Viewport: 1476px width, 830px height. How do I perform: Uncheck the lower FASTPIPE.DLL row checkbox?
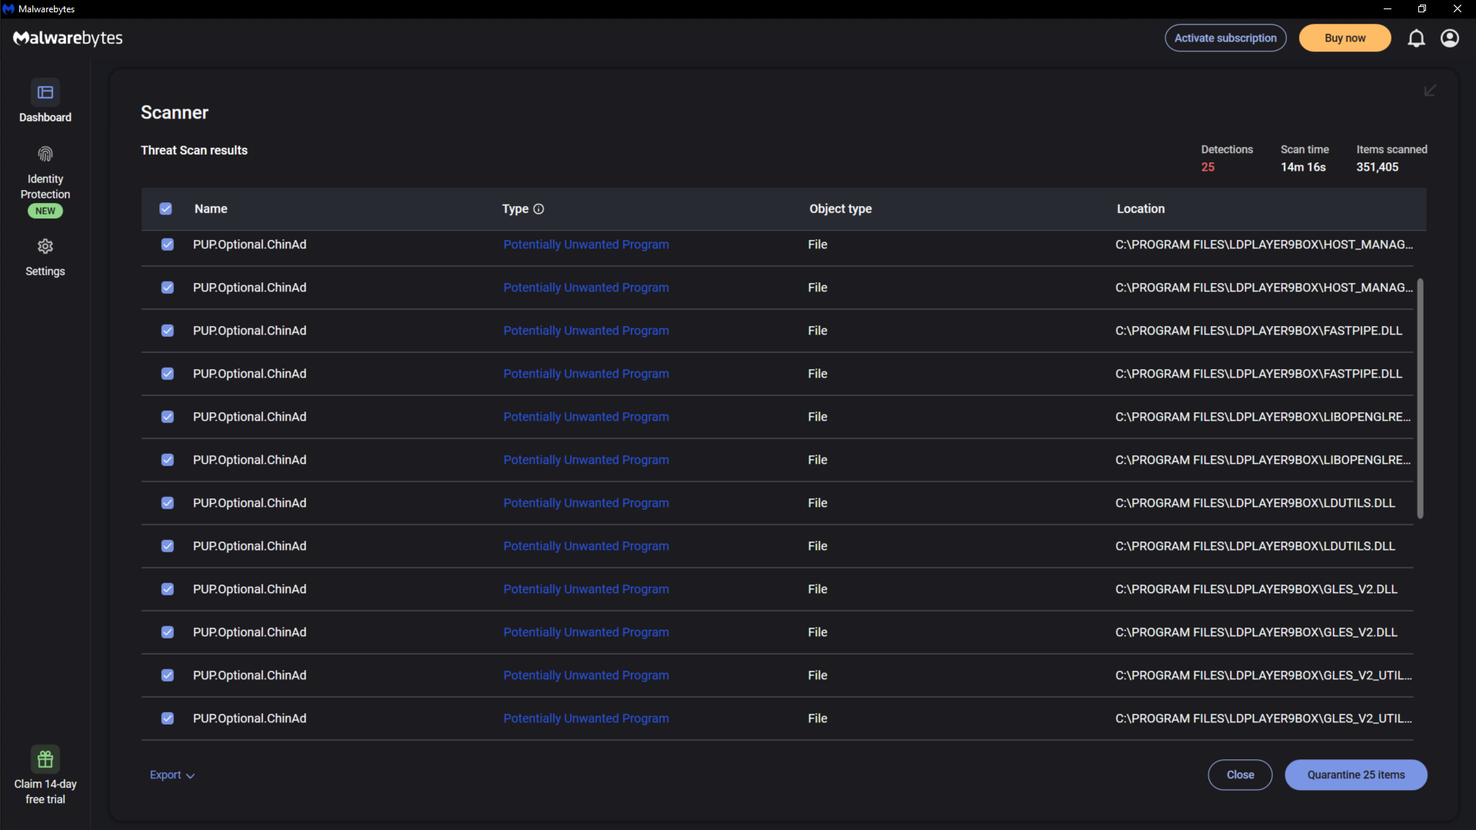pos(167,374)
